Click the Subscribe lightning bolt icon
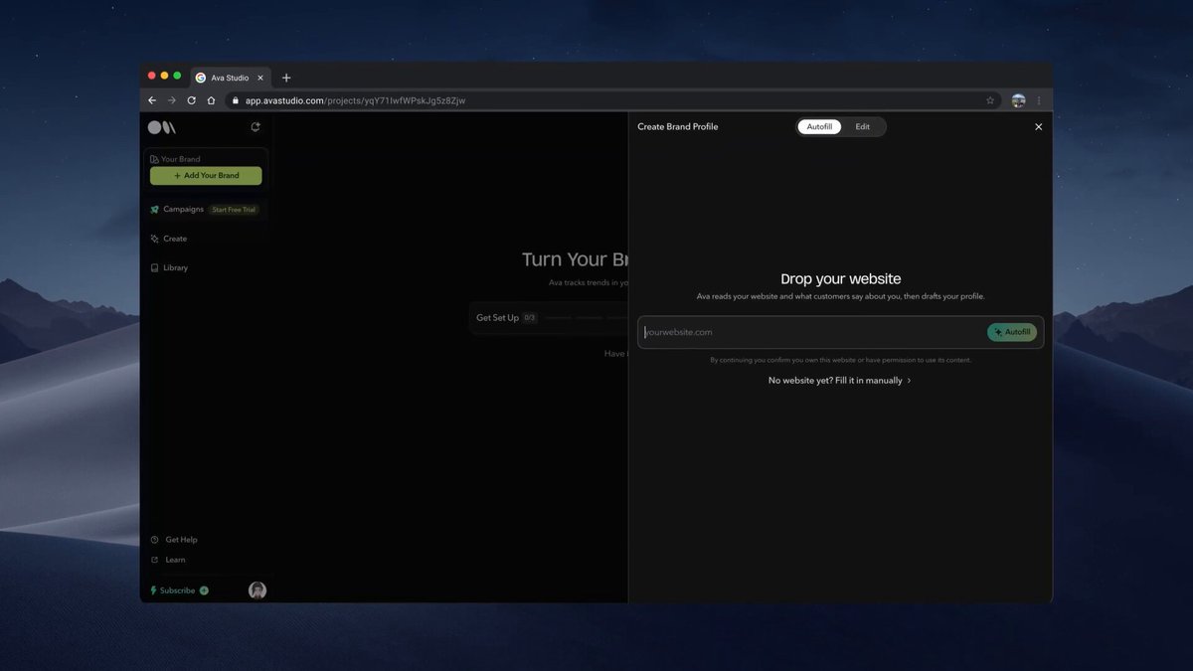The image size is (1193, 671). 153,590
